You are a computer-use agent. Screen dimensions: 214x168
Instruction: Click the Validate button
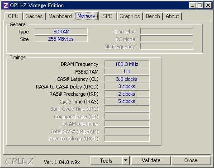(151, 160)
